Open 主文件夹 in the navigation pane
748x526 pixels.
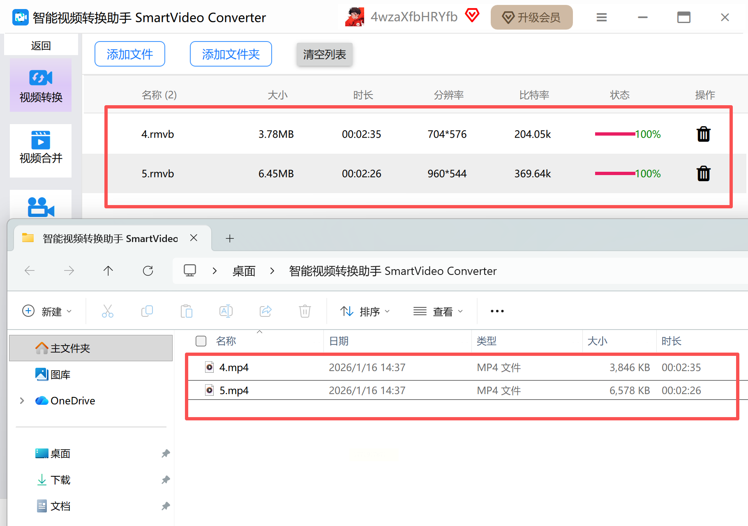(91, 348)
